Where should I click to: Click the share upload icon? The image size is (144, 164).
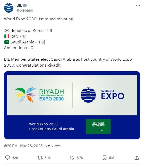tap(137, 158)
